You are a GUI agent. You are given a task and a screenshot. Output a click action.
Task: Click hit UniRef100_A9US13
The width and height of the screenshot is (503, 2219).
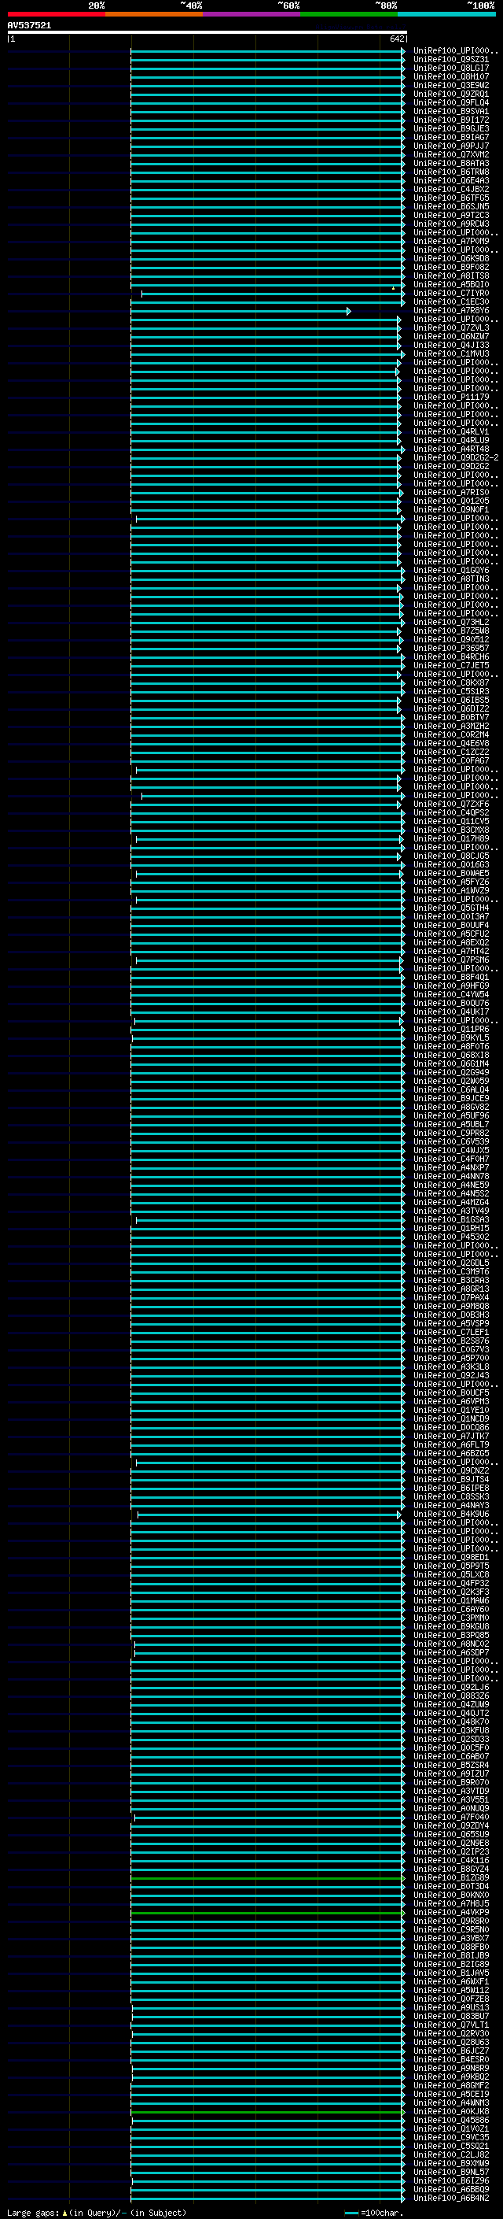pos(450,2007)
